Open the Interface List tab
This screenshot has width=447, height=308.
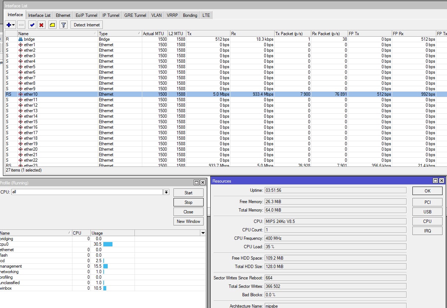pos(39,15)
